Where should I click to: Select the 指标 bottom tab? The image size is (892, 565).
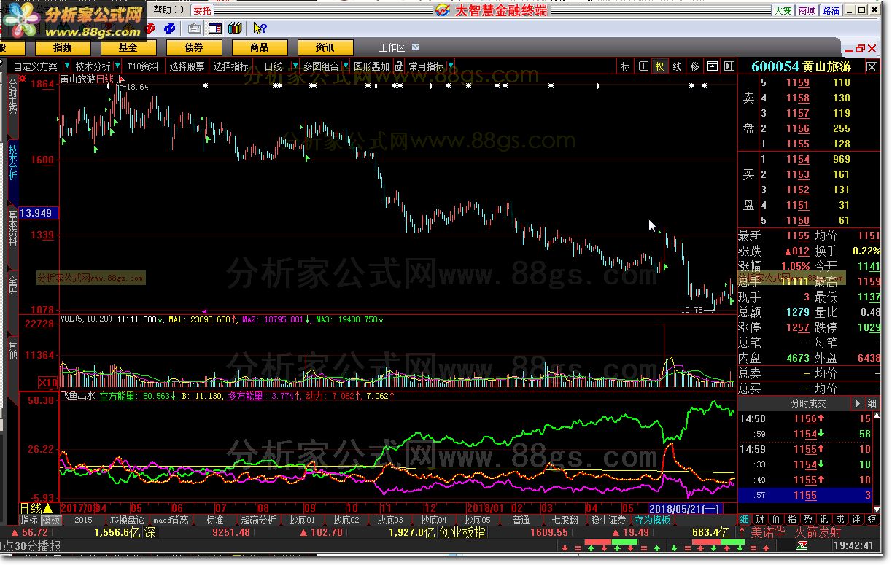(x=28, y=521)
